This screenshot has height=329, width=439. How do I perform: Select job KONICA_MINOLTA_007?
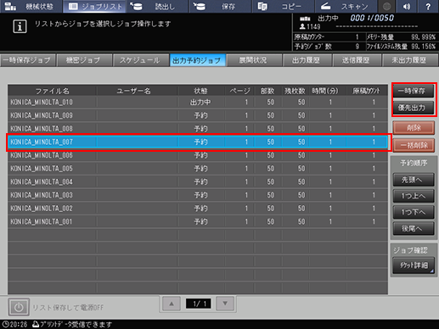pos(198,142)
